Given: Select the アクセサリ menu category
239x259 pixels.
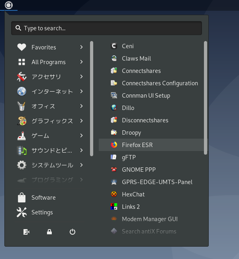Looking at the screenshot, I should (50, 77).
